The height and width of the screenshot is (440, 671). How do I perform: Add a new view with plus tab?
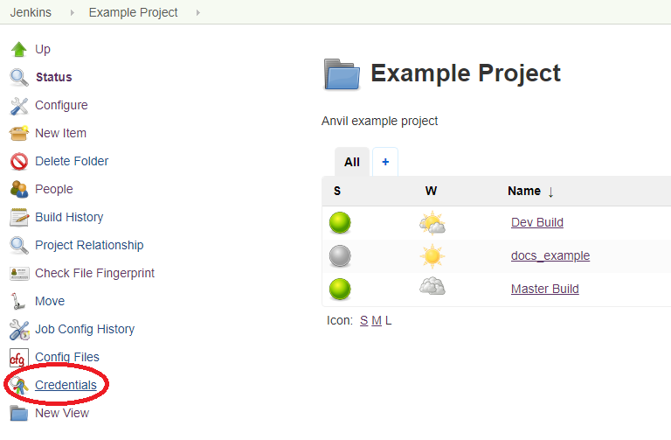click(385, 162)
